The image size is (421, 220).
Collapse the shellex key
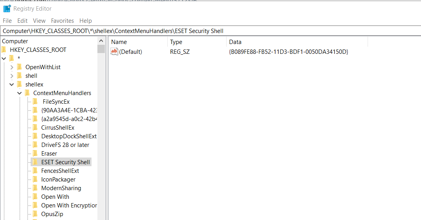coord(12,84)
